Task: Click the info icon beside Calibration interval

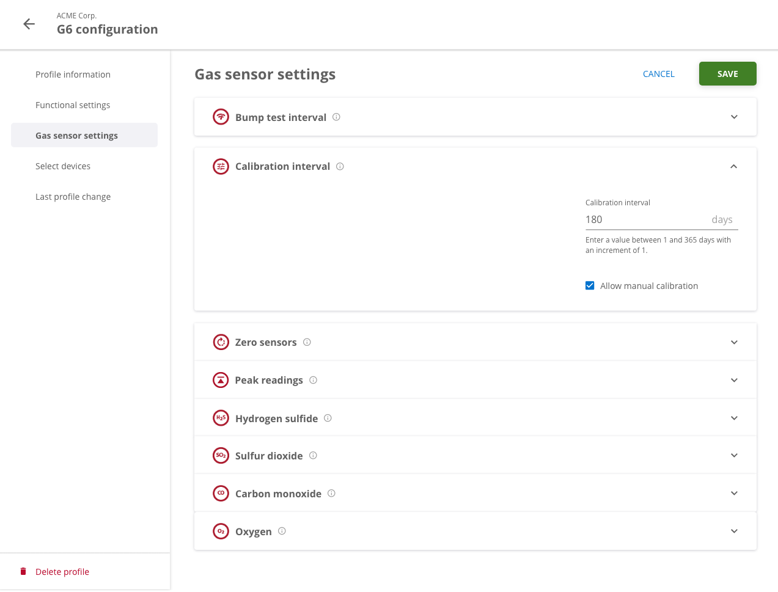Action: pyautogui.click(x=340, y=166)
